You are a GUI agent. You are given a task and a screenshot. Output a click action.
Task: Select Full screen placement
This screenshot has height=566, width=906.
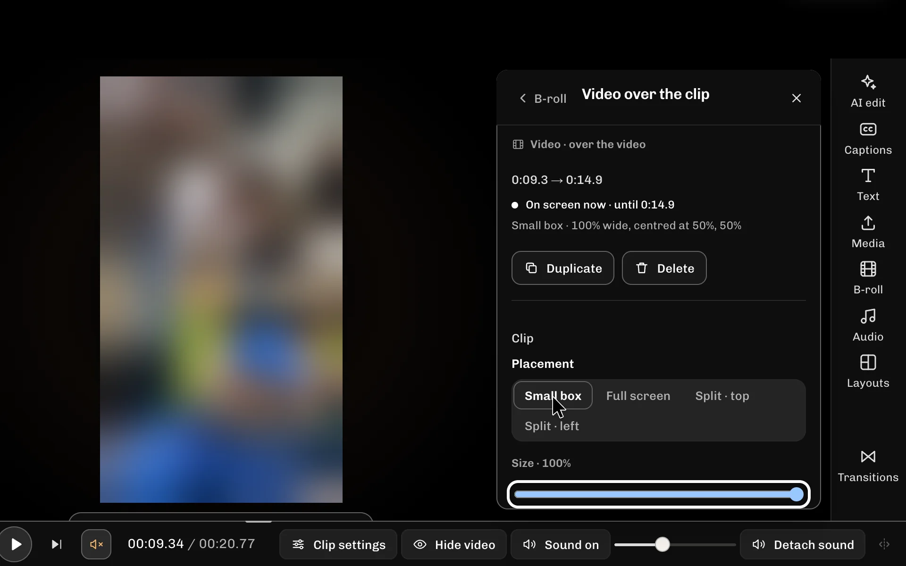(x=638, y=396)
